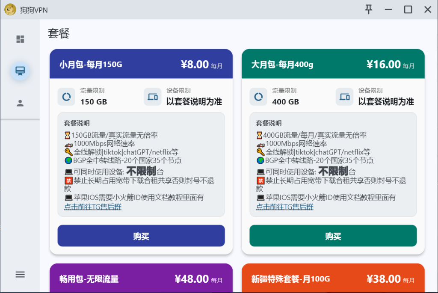
Task: Click the red 禁 emoji in 大月包 card
Action: pyautogui.click(x=260, y=181)
